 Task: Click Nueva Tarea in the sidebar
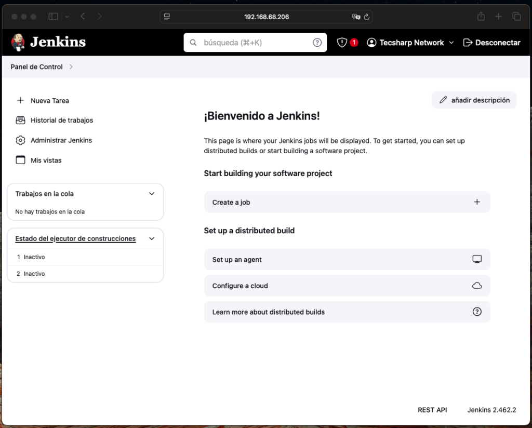pyautogui.click(x=49, y=101)
